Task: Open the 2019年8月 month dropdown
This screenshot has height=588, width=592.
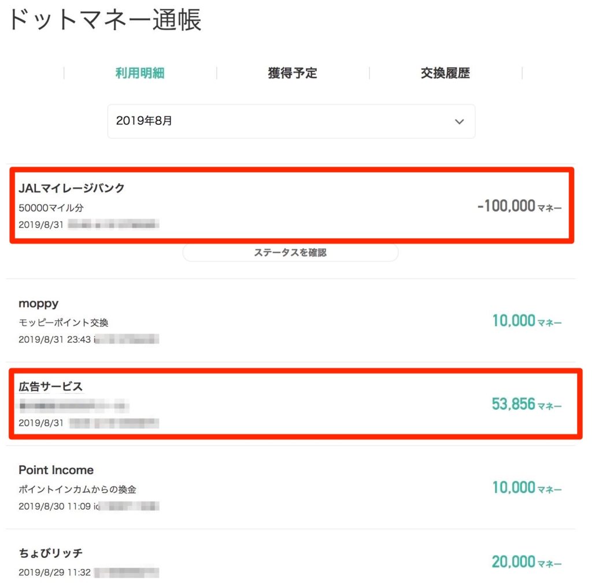Action: tap(291, 121)
